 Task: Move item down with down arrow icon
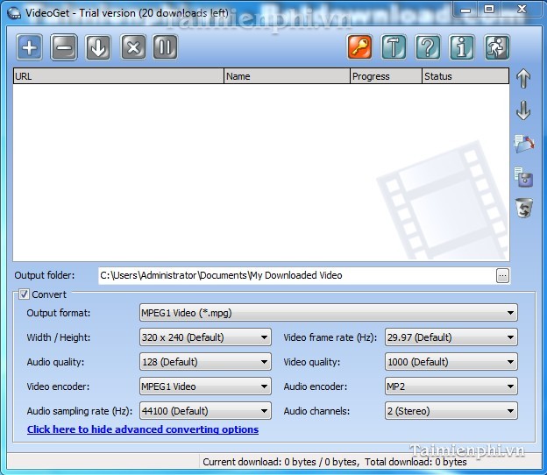pyautogui.click(x=523, y=110)
